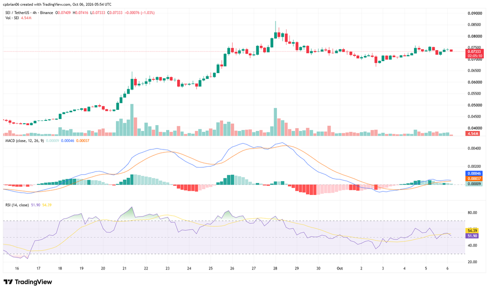This screenshot has height=291, width=489.
Task: Open the MACD (close, 12, 26, 9) legend
Action: 25,140
